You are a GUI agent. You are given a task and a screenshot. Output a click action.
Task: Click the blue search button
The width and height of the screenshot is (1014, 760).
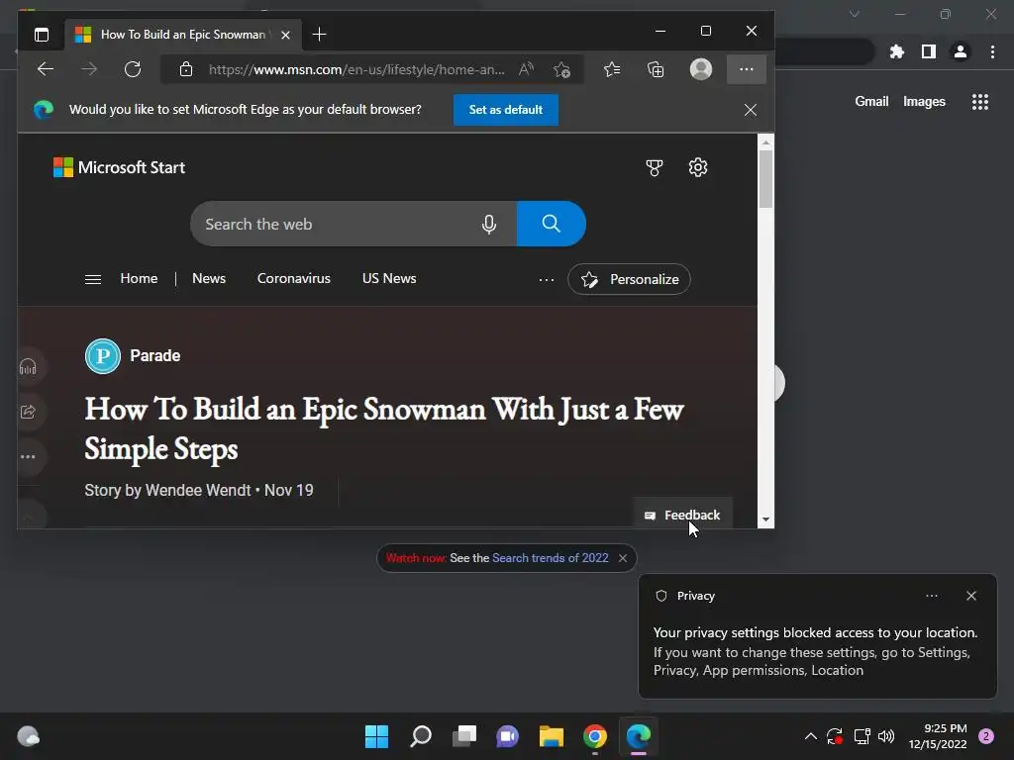coord(551,224)
